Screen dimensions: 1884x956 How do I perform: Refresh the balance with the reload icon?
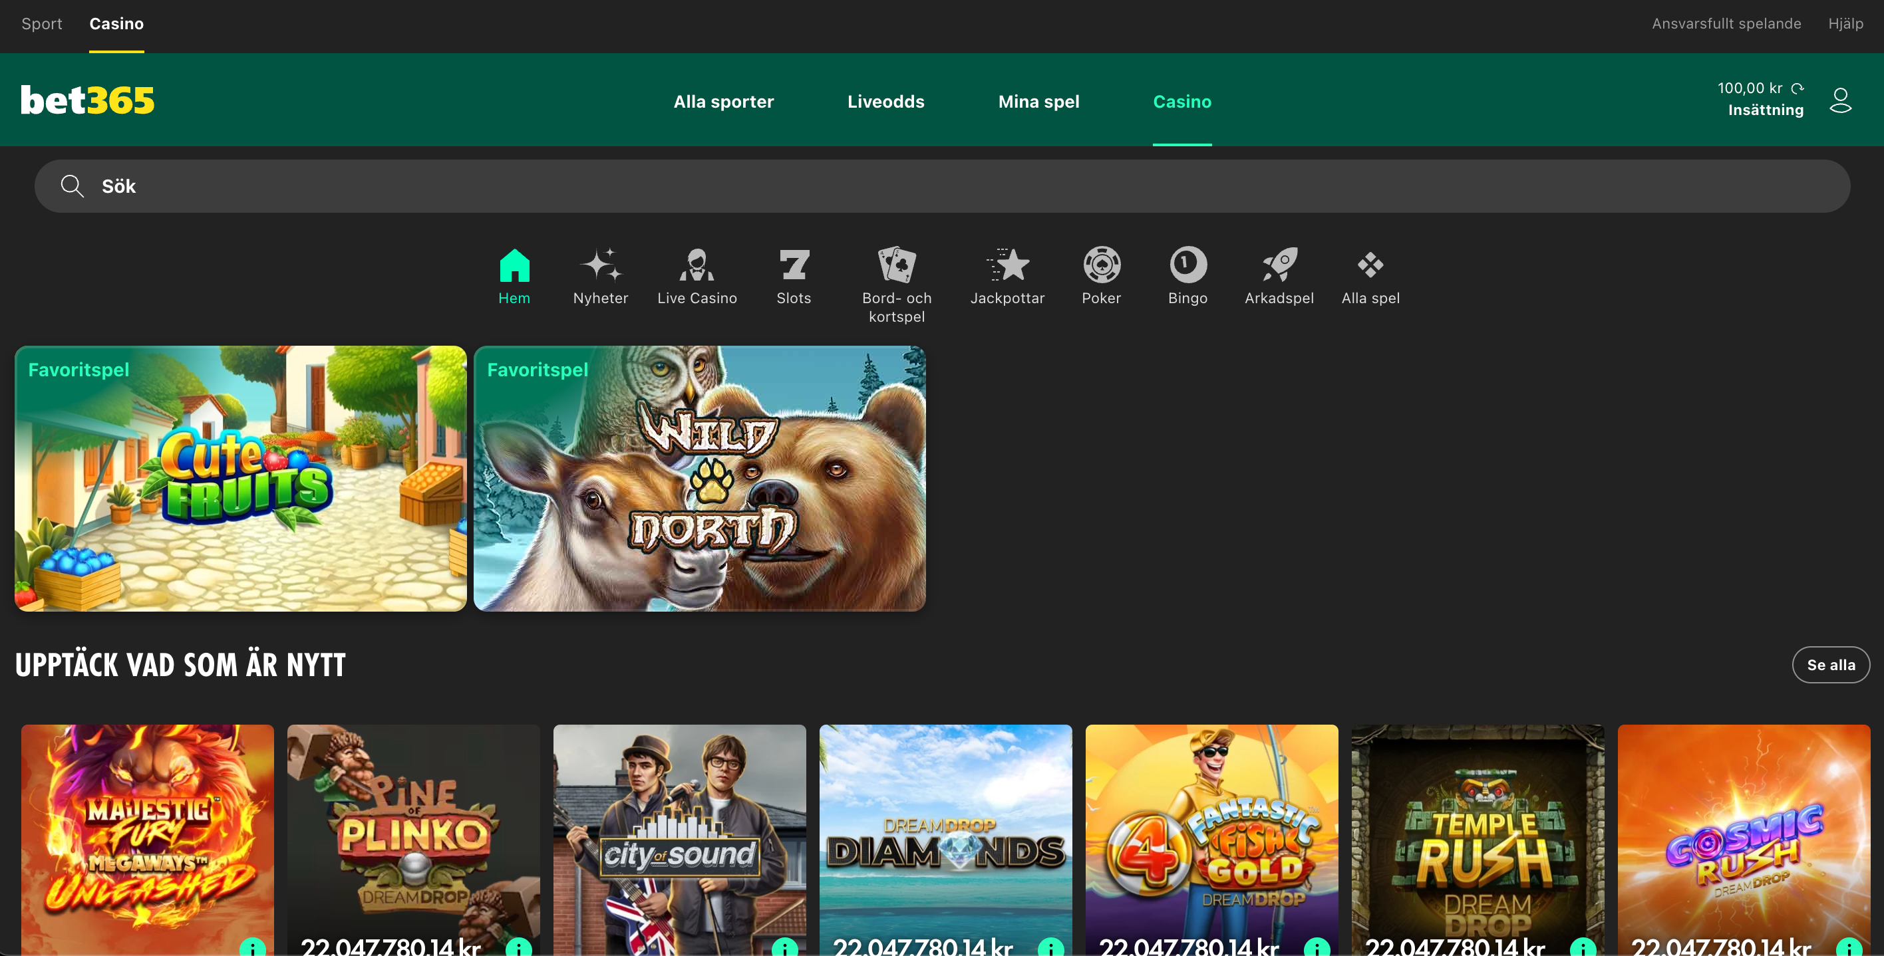tap(1798, 88)
